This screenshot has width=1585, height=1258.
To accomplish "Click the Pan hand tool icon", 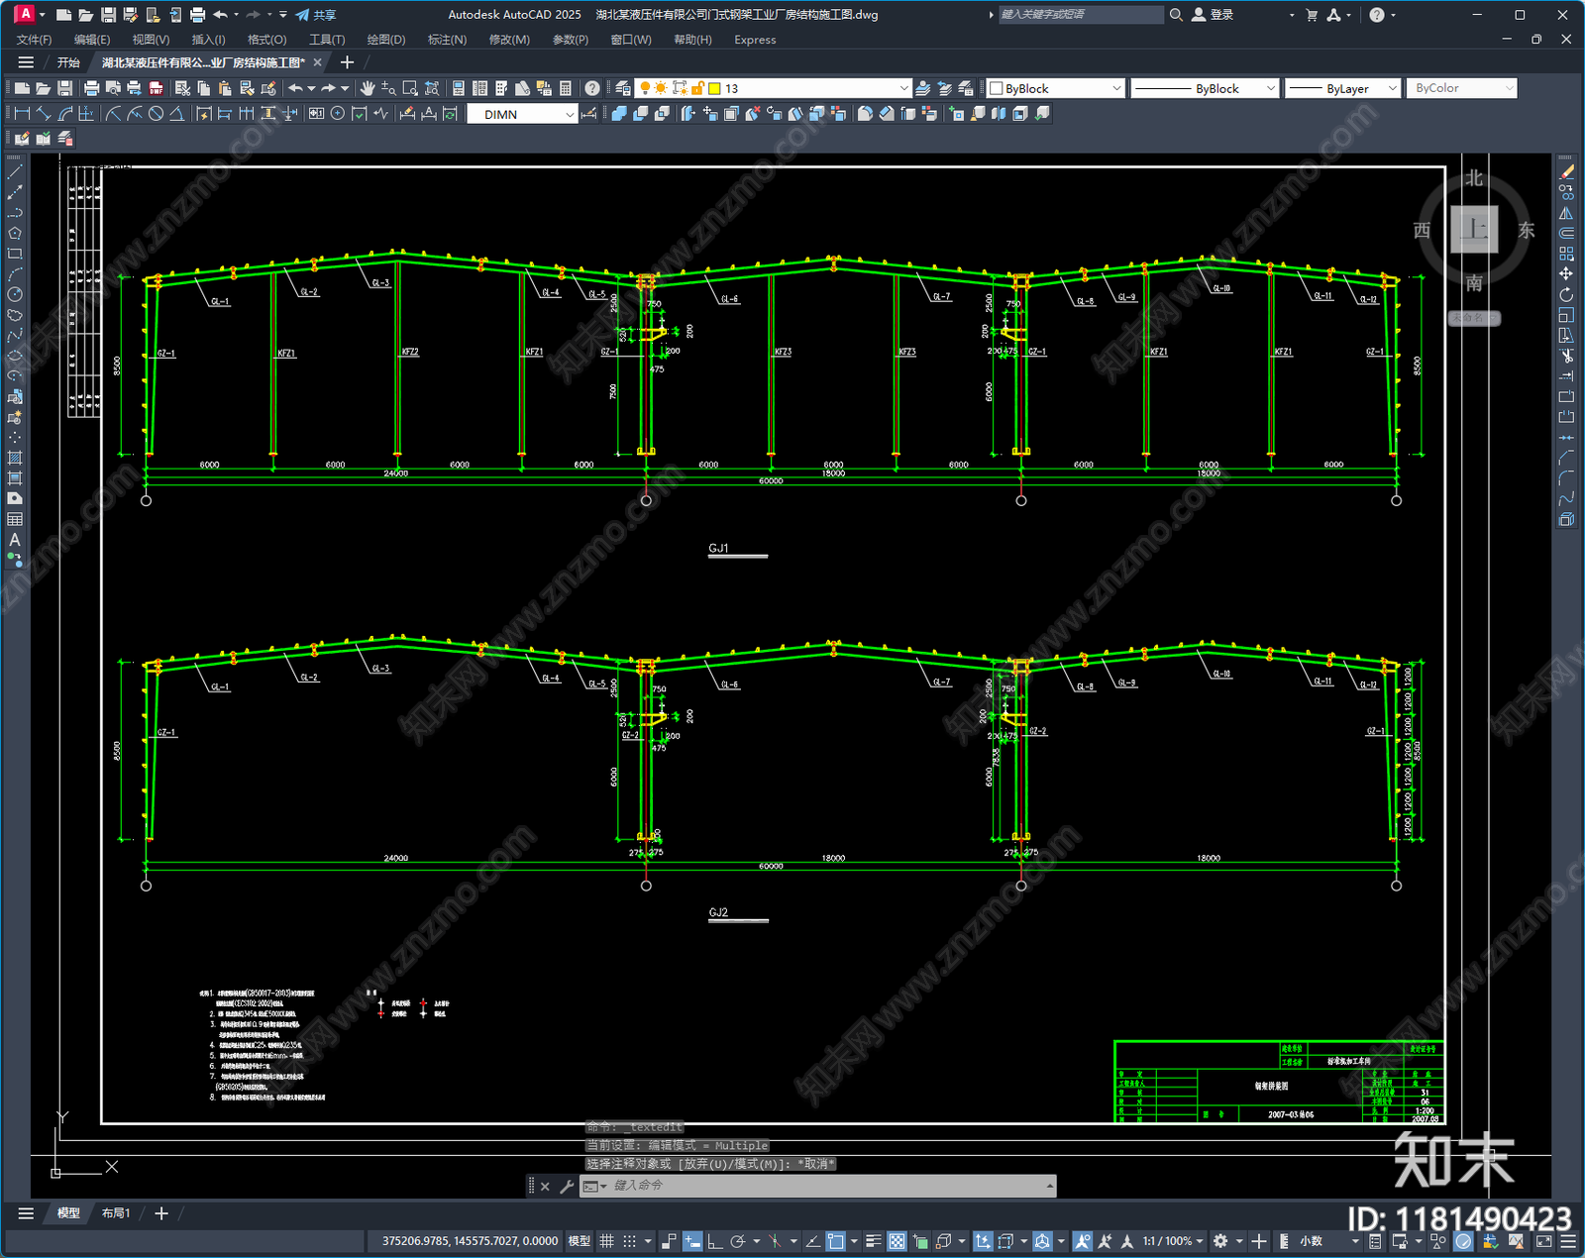I will 368,88.
